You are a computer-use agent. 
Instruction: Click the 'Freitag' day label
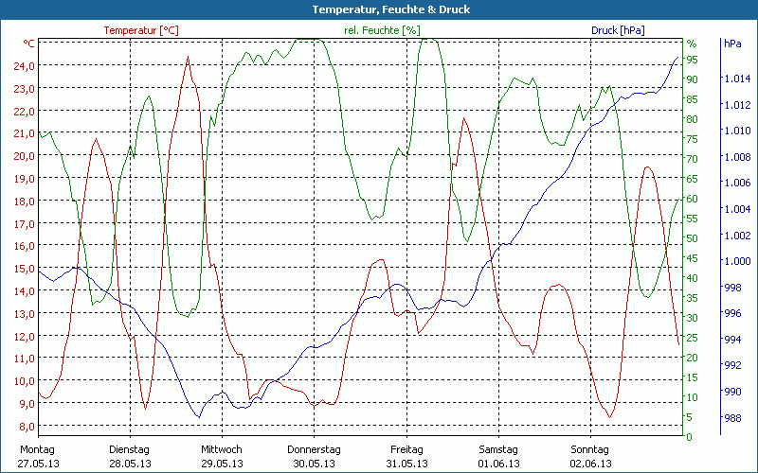(406, 449)
